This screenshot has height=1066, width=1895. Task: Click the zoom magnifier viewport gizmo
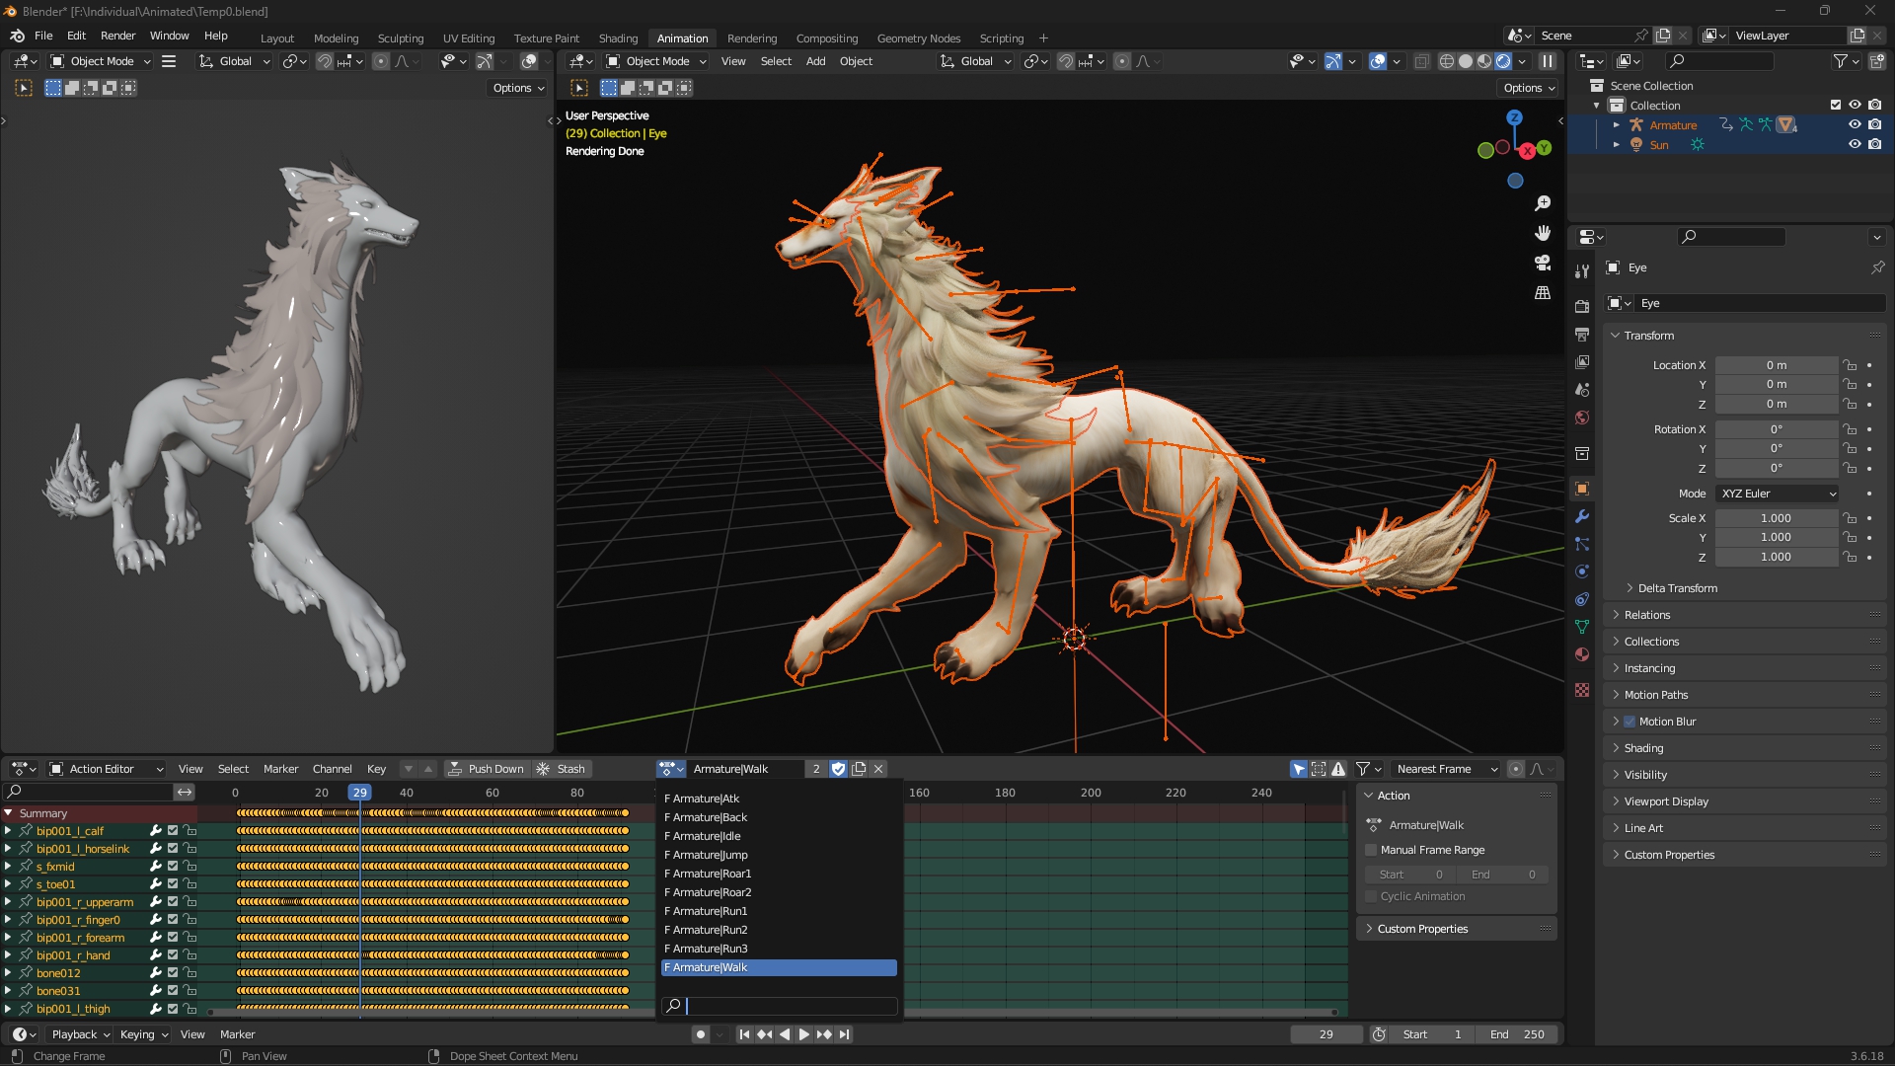coord(1543,203)
